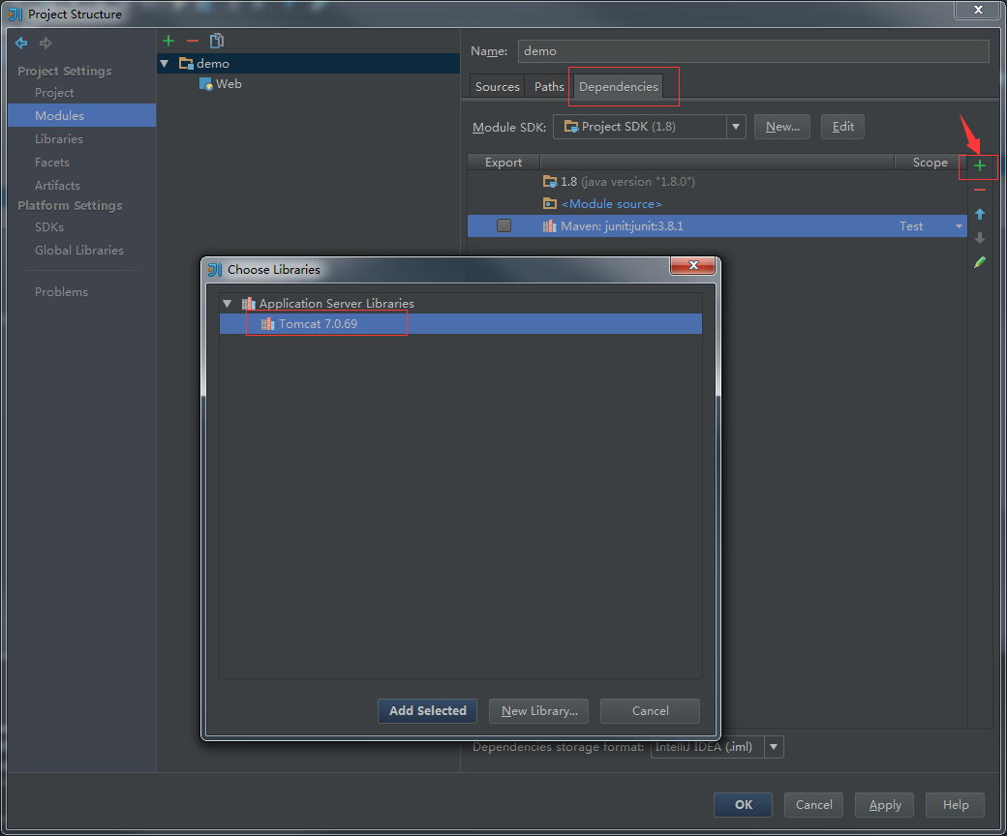This screenshot has width=1007, height=836.
Task: Open the Module SDK dropdown
Action: [736, 127]
